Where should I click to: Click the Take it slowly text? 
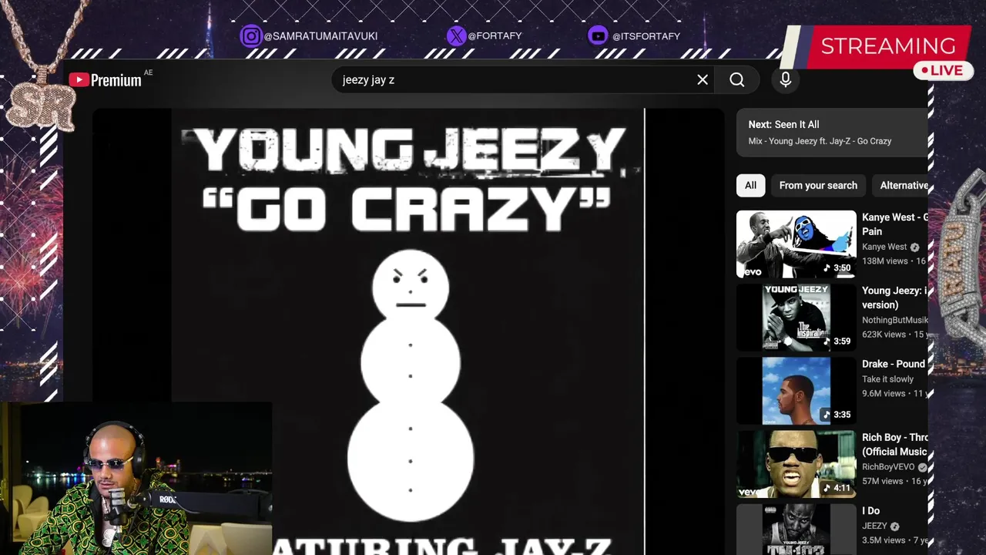coord(887,379)
